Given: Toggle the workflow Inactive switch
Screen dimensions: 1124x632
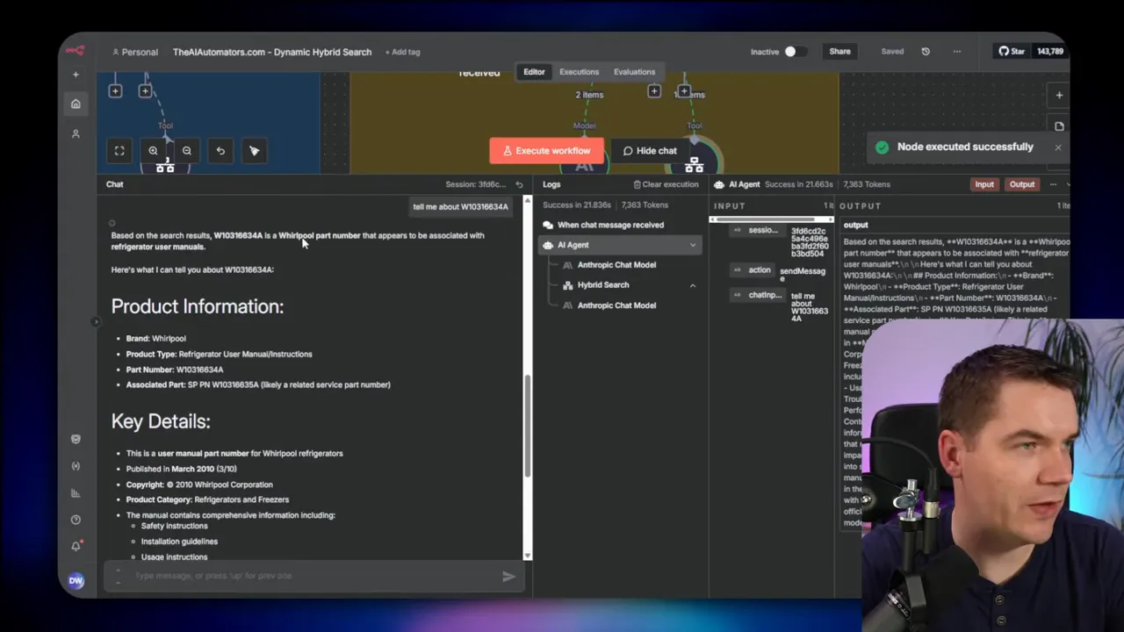Looking at the screenshot, I should [795, 52].
